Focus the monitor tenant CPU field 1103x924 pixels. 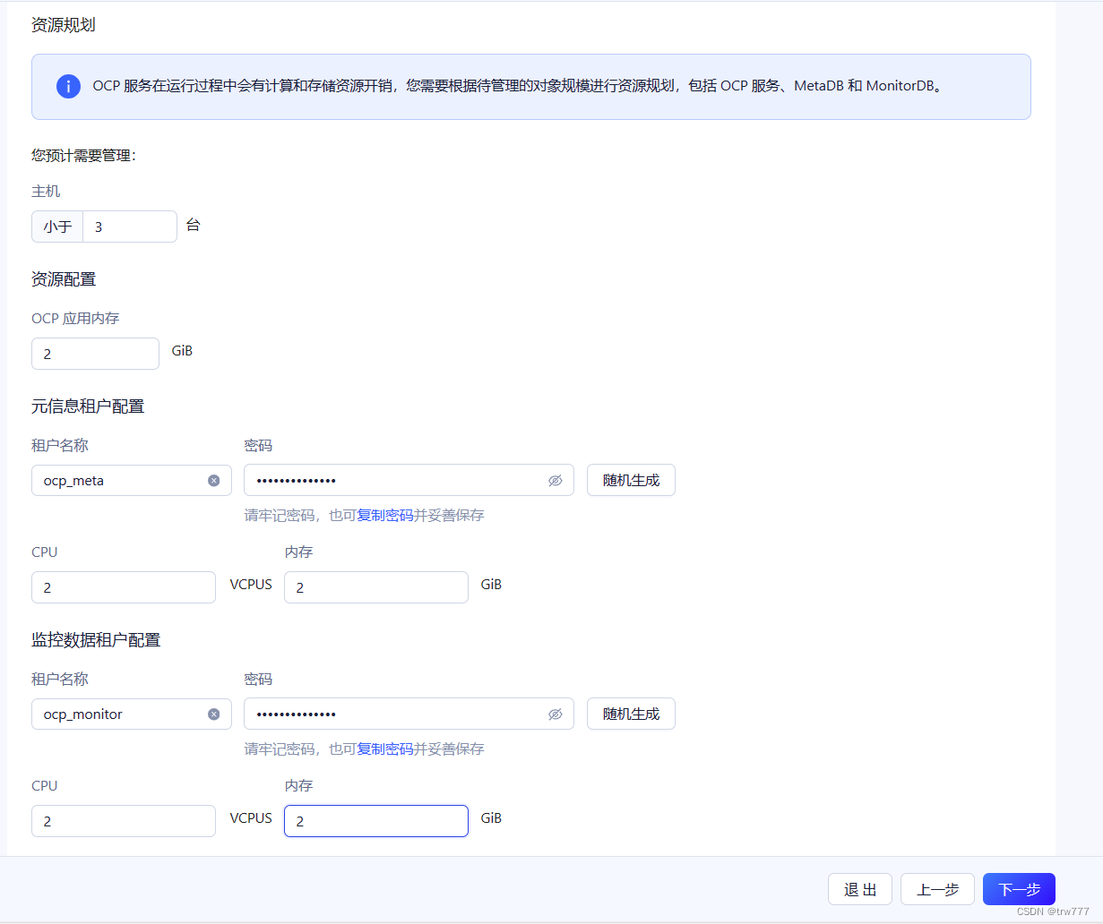tap(124, 821)
